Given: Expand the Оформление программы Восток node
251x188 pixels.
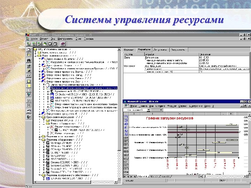Looking at the screenshot, I should click(x=39, y=72).
